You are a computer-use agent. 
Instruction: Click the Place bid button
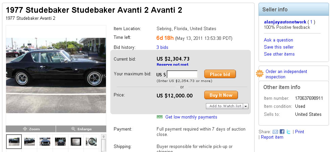[x=220, y=74]
